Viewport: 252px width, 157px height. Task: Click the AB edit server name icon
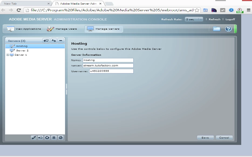(x=54, y=41)
